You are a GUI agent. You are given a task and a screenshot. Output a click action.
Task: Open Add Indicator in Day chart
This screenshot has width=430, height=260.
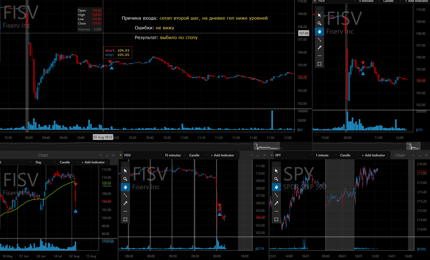point(94,162)
